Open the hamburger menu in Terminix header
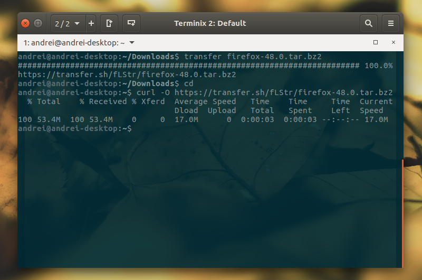Image resolution: width=422 pixels, height=280 pixels. 391,23
